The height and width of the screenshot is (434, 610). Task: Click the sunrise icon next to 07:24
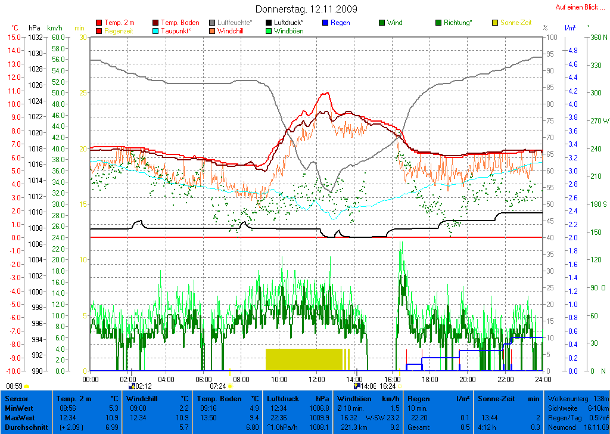click(231, 386)
